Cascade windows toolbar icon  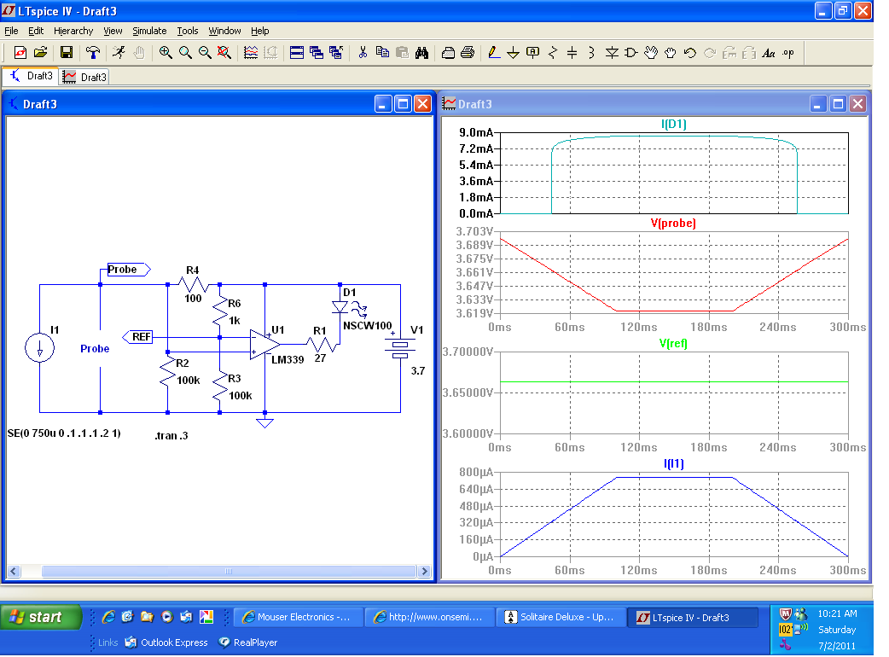[x=317, y=53]
